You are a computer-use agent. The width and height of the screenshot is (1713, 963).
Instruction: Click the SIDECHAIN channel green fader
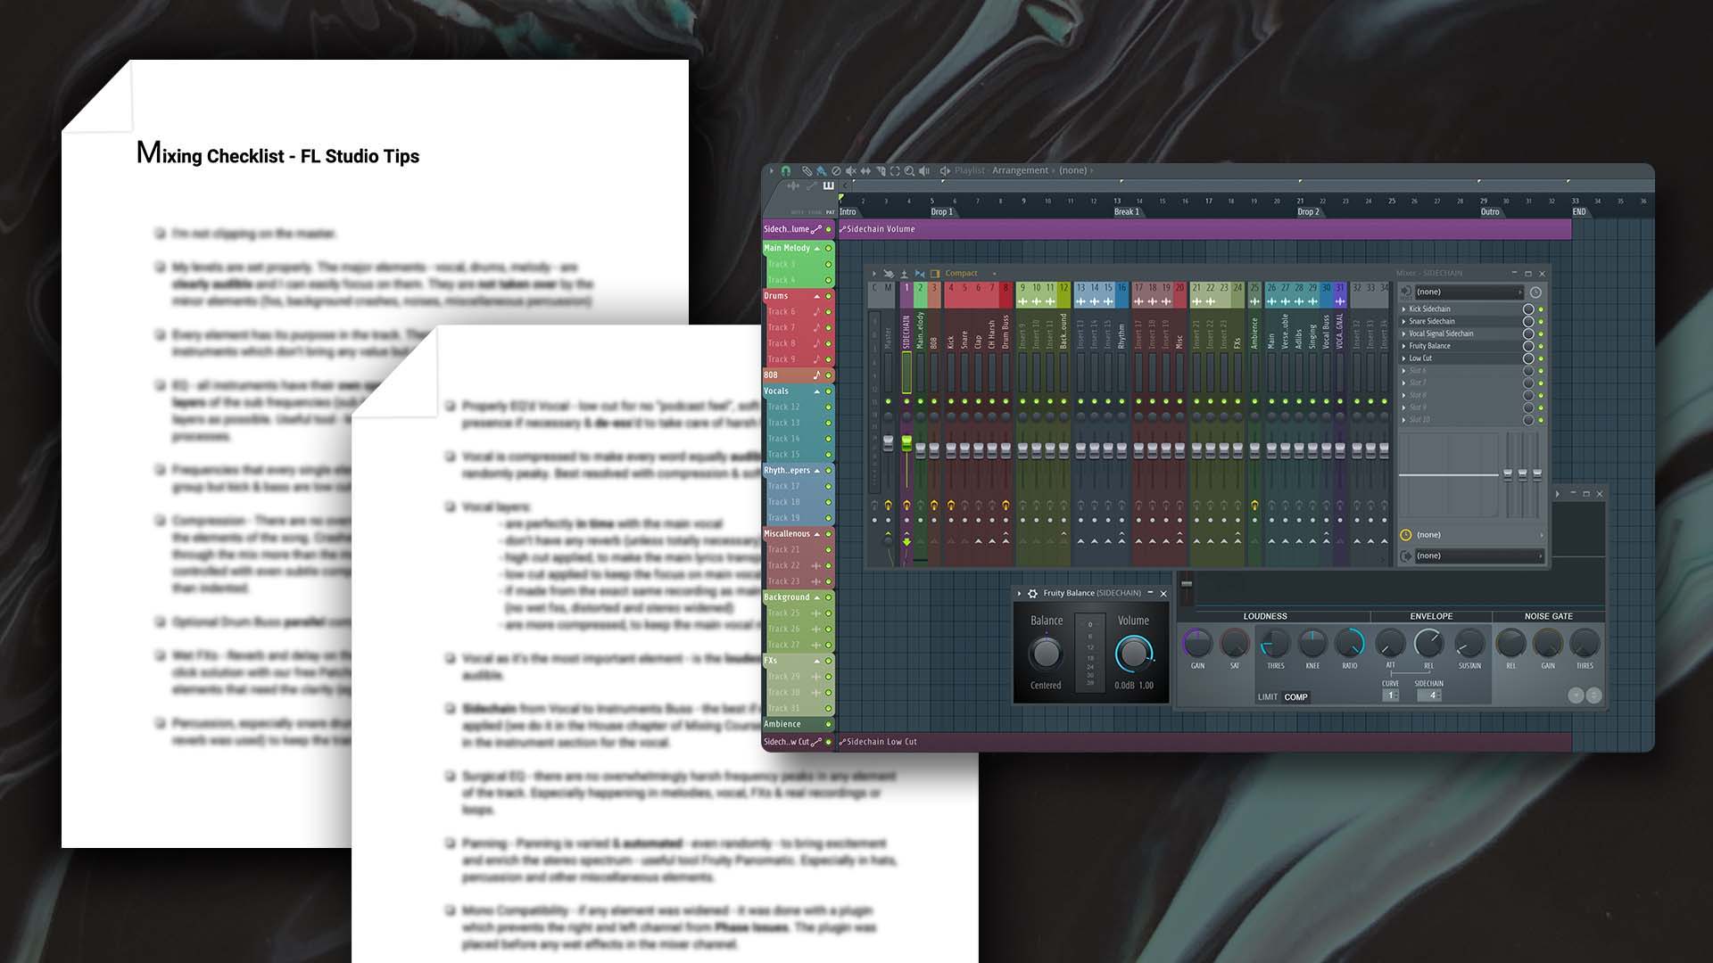point(906,442)
